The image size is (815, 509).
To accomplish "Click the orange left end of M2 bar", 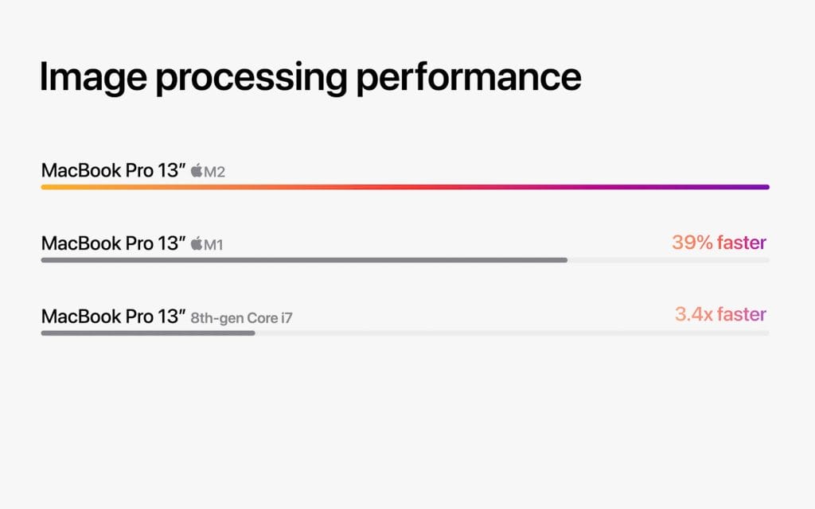I will (x=49, y=187).
